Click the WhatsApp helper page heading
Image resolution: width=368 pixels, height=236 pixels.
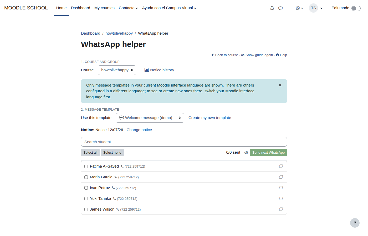(x=113, y=44)
